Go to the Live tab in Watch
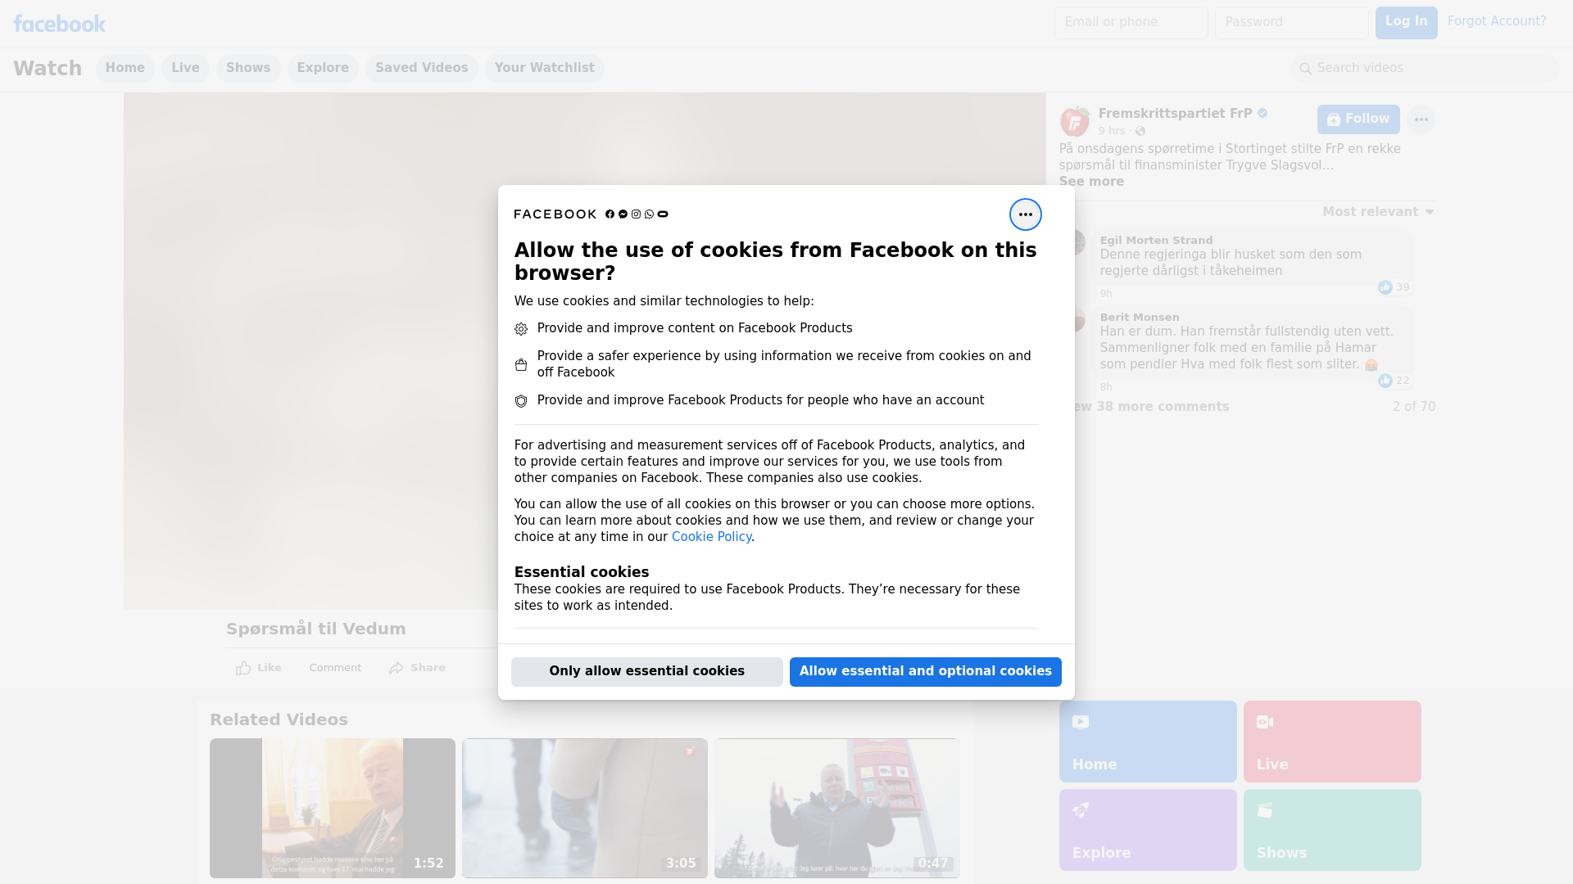Viewport: 1573px width, 884px height. (x=185, y=68)
